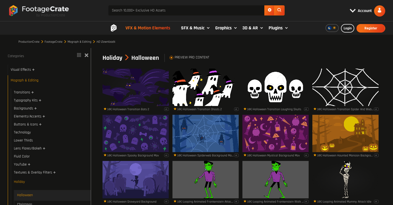Expand the Elements/Accents subcategory
The width and height of the screenshot is (393, 205).
pos(44,116)
